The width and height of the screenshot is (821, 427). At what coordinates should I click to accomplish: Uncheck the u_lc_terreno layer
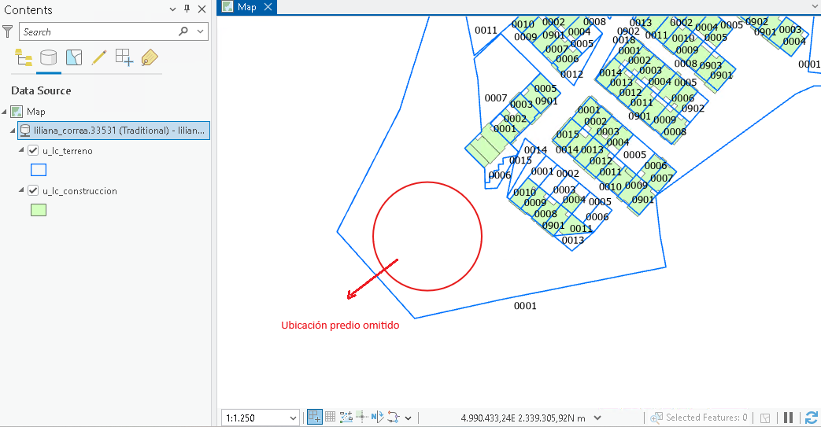point(33,151)
